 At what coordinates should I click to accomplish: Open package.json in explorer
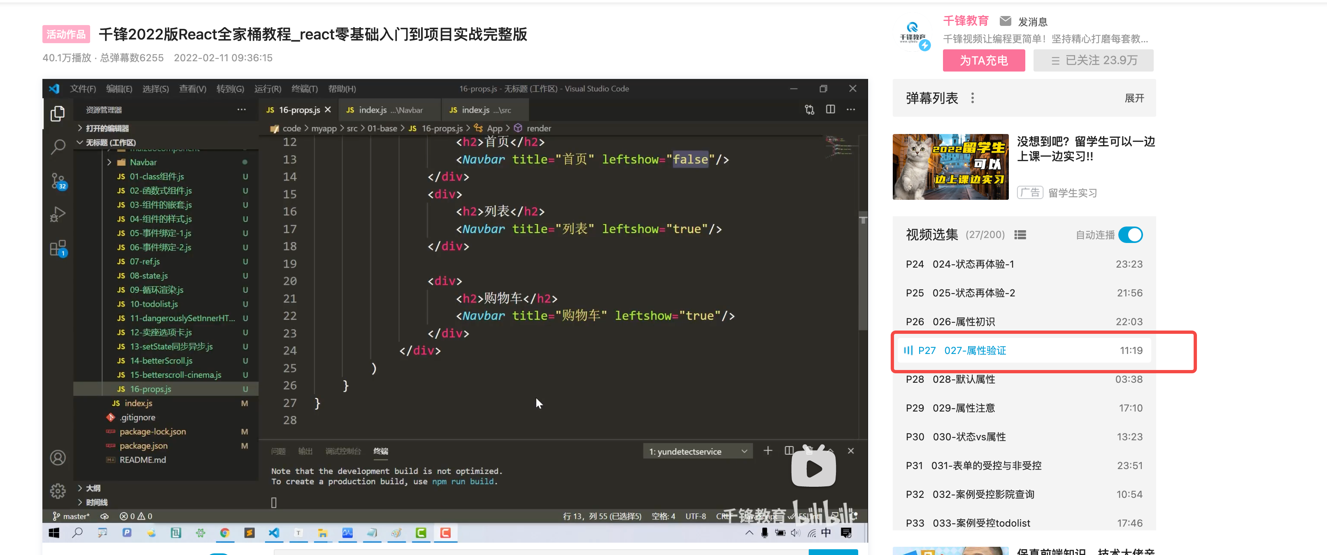coord(143,446)
